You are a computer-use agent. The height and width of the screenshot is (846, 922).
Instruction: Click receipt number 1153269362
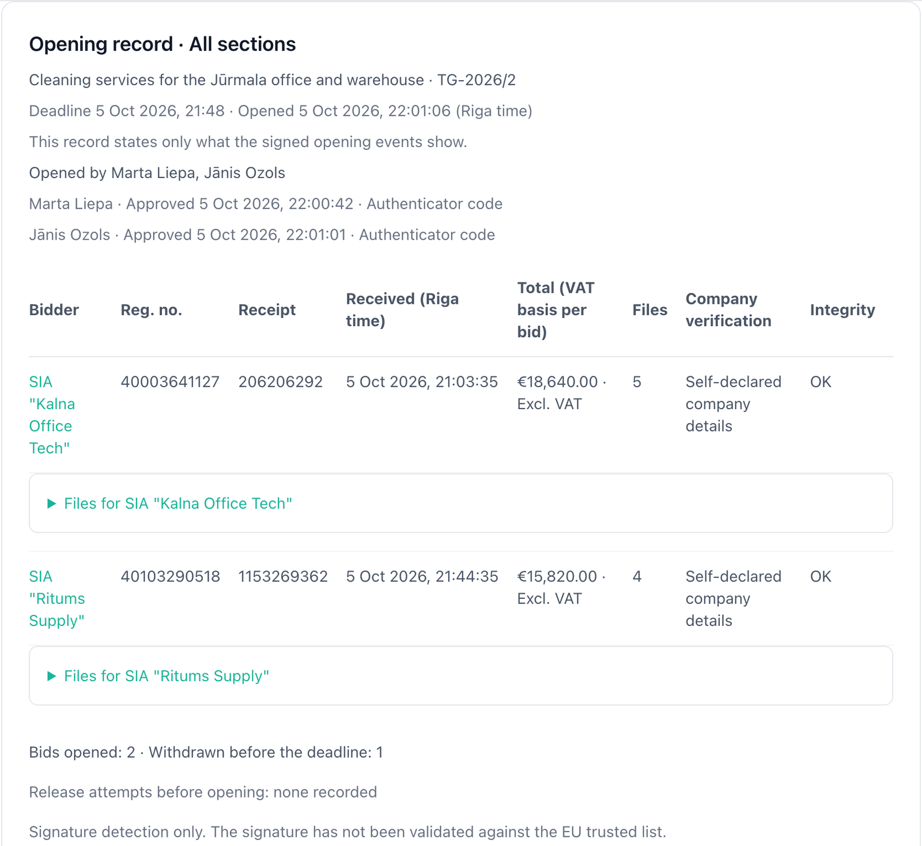pos(283,577)
